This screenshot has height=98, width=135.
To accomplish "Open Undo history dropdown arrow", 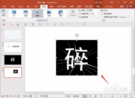I will (43, 24).
